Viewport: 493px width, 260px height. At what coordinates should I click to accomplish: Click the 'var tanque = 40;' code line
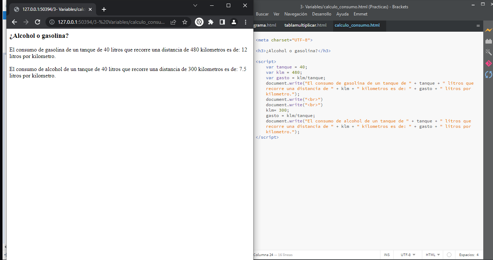coord(287,67)
